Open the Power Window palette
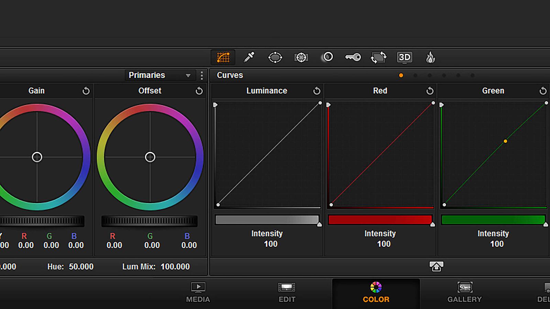The image size is (550, 309). (275, 57)
